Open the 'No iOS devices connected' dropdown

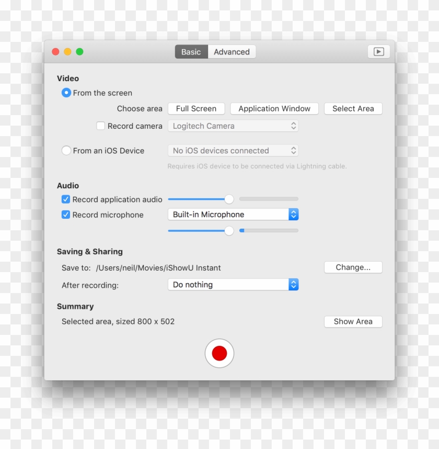click(x=233, y=151)
